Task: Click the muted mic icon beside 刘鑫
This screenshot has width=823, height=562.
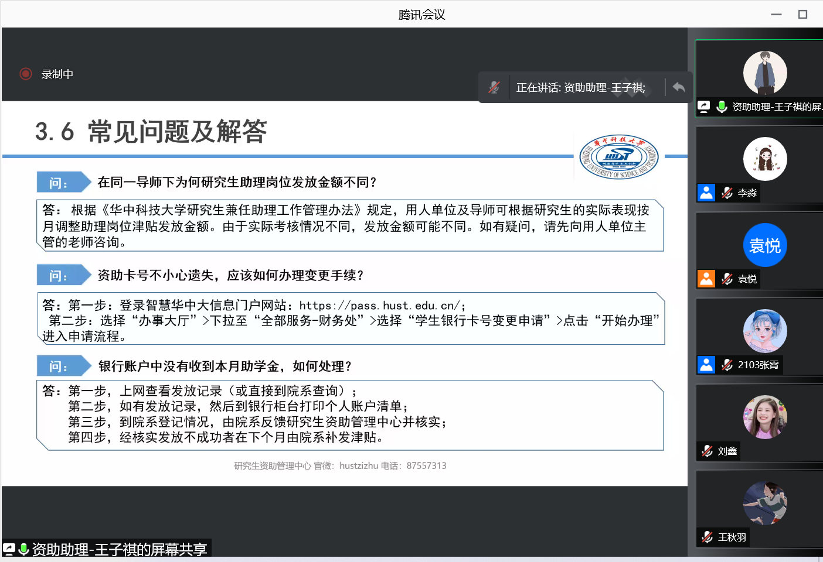Action: click(708, 451)
